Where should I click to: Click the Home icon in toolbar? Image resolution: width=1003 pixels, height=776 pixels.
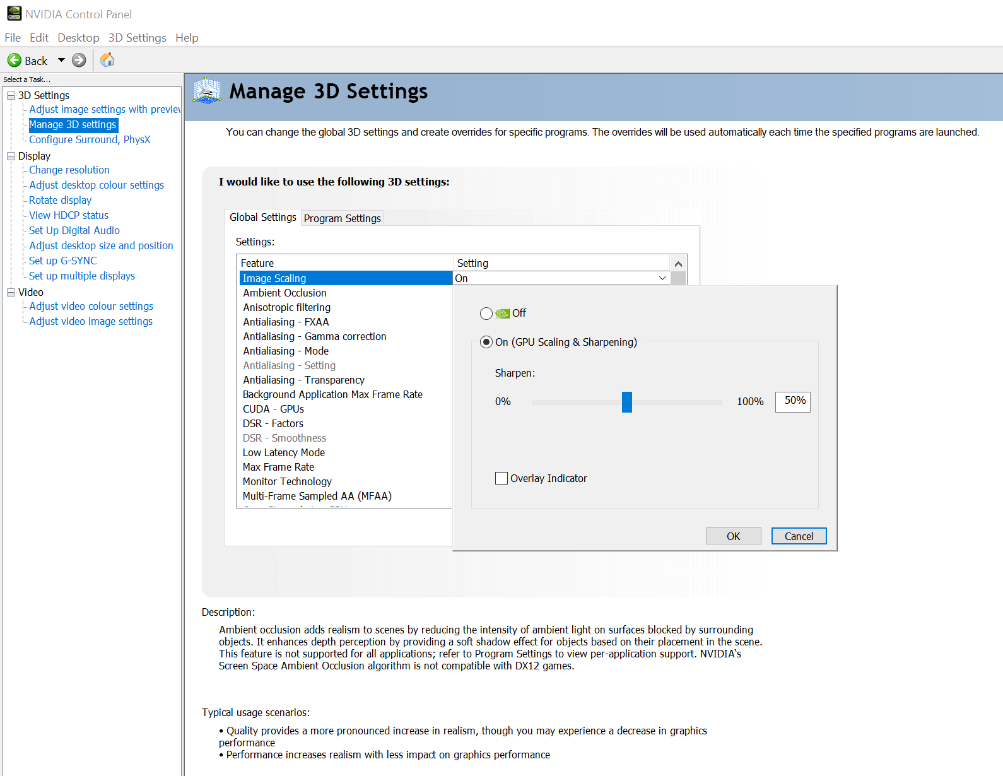coord(107,60)
